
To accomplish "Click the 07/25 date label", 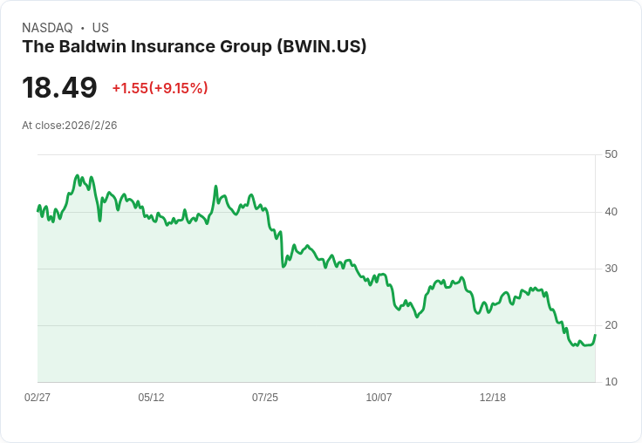I will point(265,397).
